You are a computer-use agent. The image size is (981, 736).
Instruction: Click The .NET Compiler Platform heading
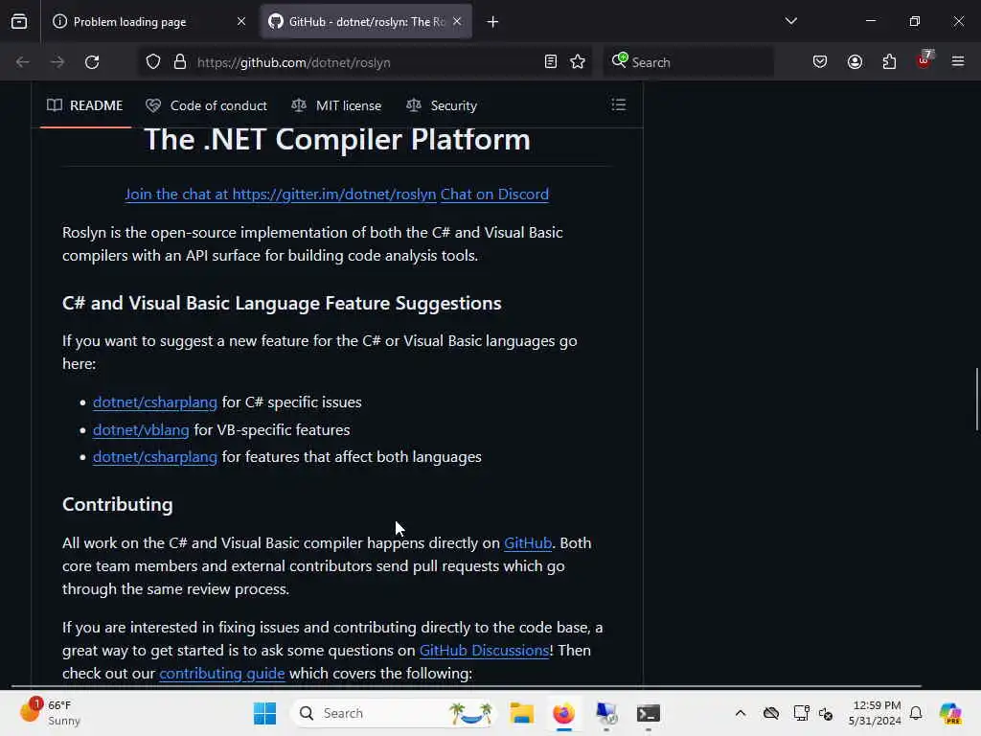pos(337,140)
